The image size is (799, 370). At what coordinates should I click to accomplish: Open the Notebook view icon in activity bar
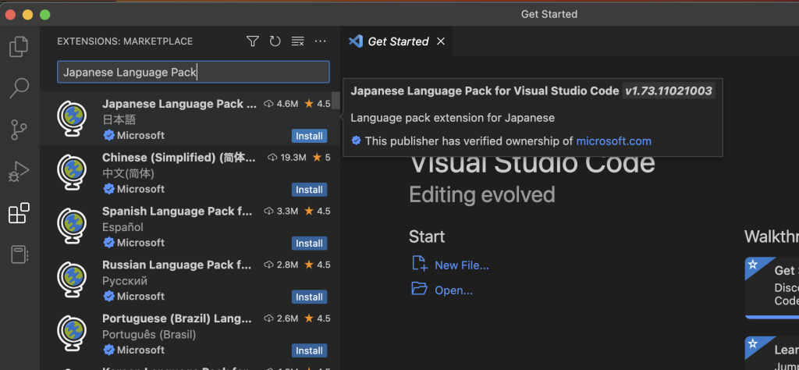point(19,254)
